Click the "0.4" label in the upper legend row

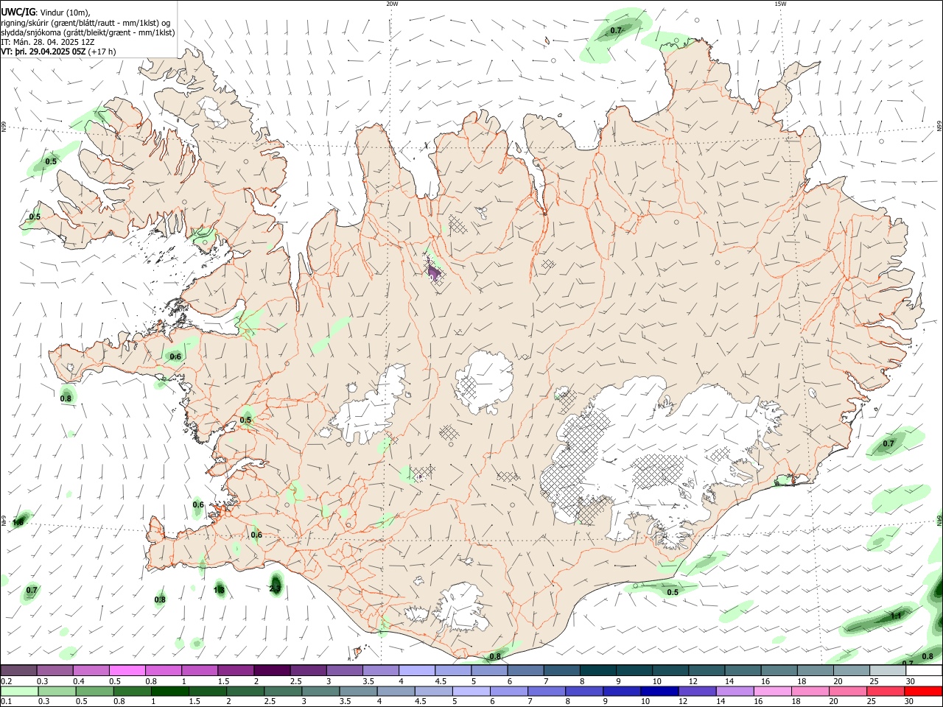coord(79,681)
